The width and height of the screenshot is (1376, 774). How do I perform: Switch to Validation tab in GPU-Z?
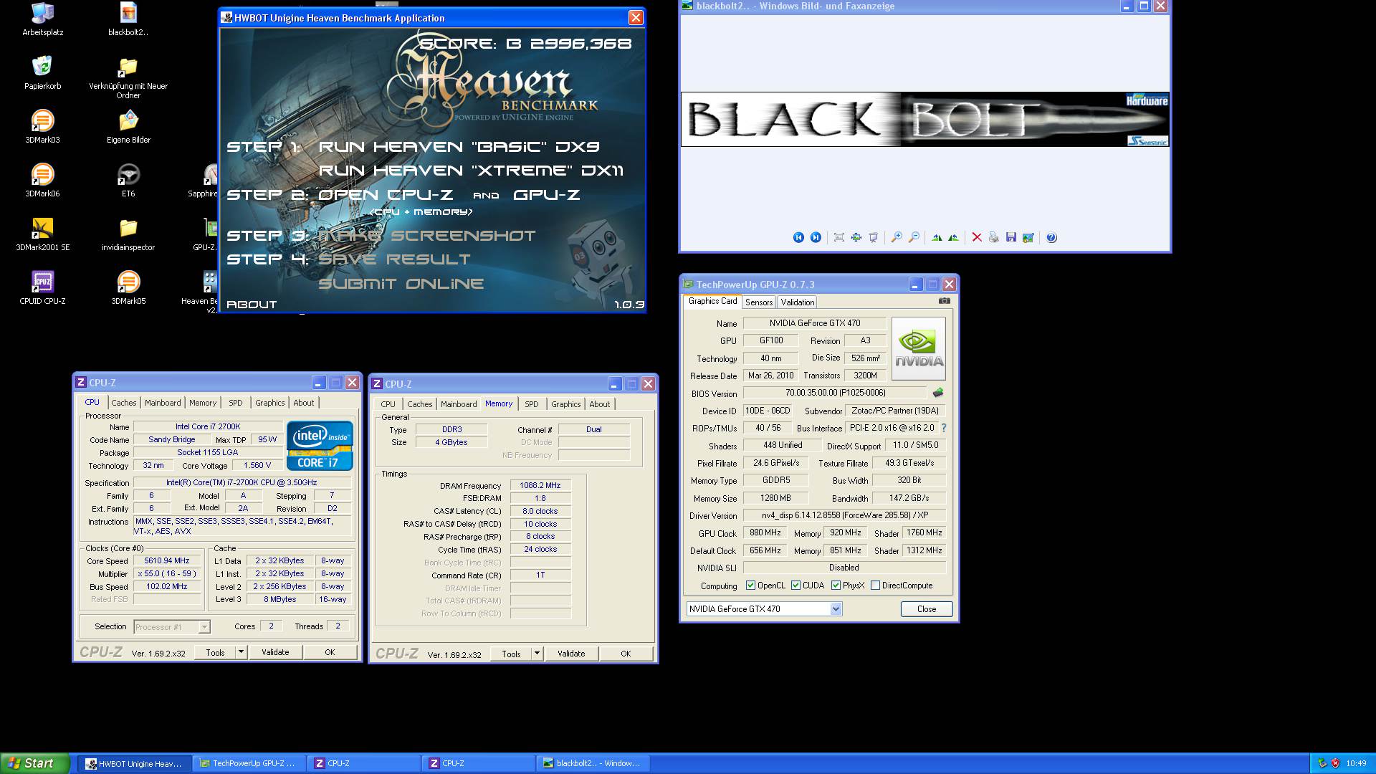tap(797, 302)
